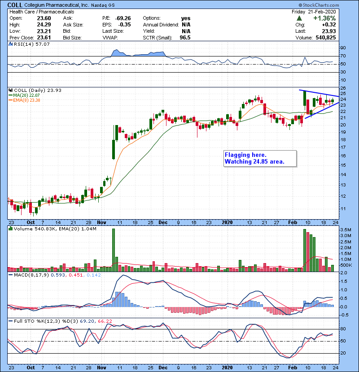Click the green up-triangle price change icon
The height and width of the screenshot is (372, 359).
tap(299, 18)
